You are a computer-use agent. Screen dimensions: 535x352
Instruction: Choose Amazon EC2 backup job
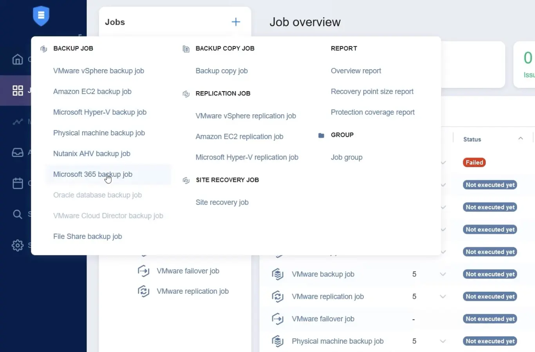click(92, 92)
